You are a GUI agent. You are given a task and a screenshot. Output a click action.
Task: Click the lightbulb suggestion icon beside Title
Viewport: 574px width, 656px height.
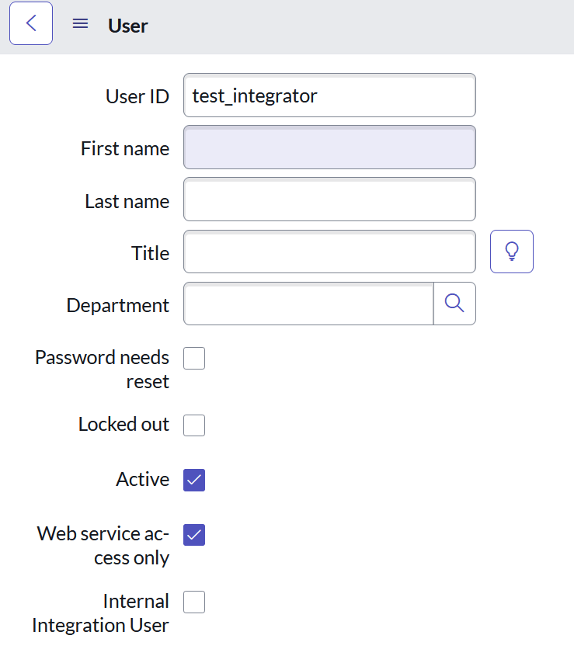[512, 252]
